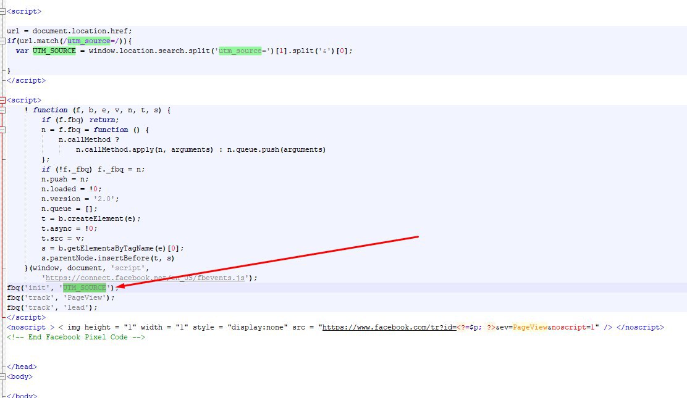The height and width of the screenshot is (398, 687).
Task: Click 'n.loaded = !0;' line
Action: click(72, 189)
